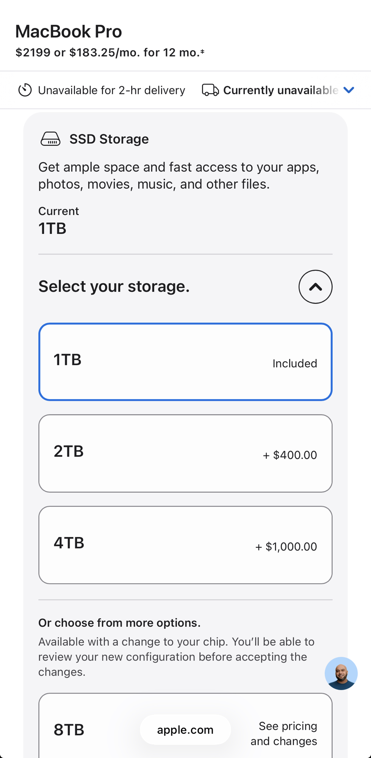Click the footnote symbol after "12 mo."
Screen dimensions: 371x758
(x=202, y=52)
